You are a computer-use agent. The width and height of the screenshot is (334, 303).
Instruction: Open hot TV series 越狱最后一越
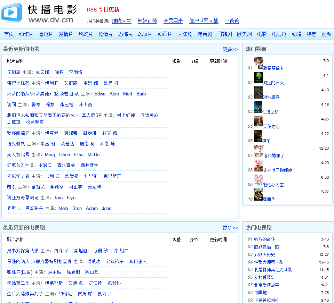(267, 247)
